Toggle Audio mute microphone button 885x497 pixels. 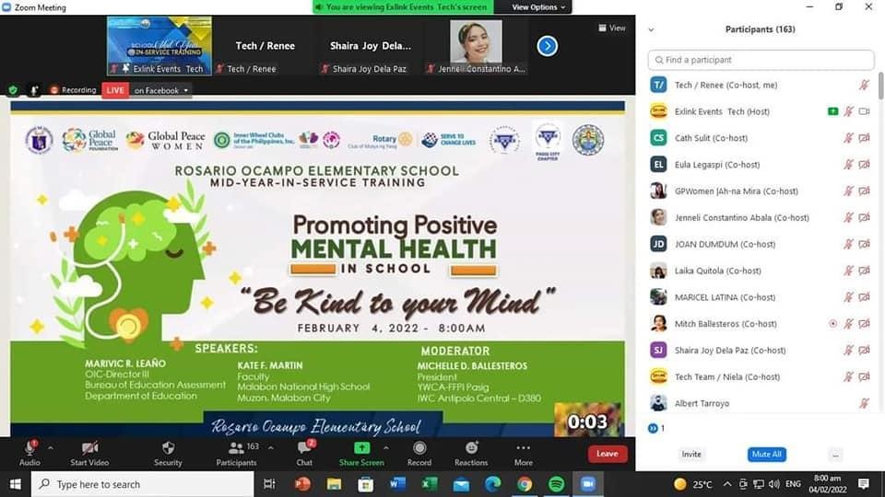[x=29, y=448]
